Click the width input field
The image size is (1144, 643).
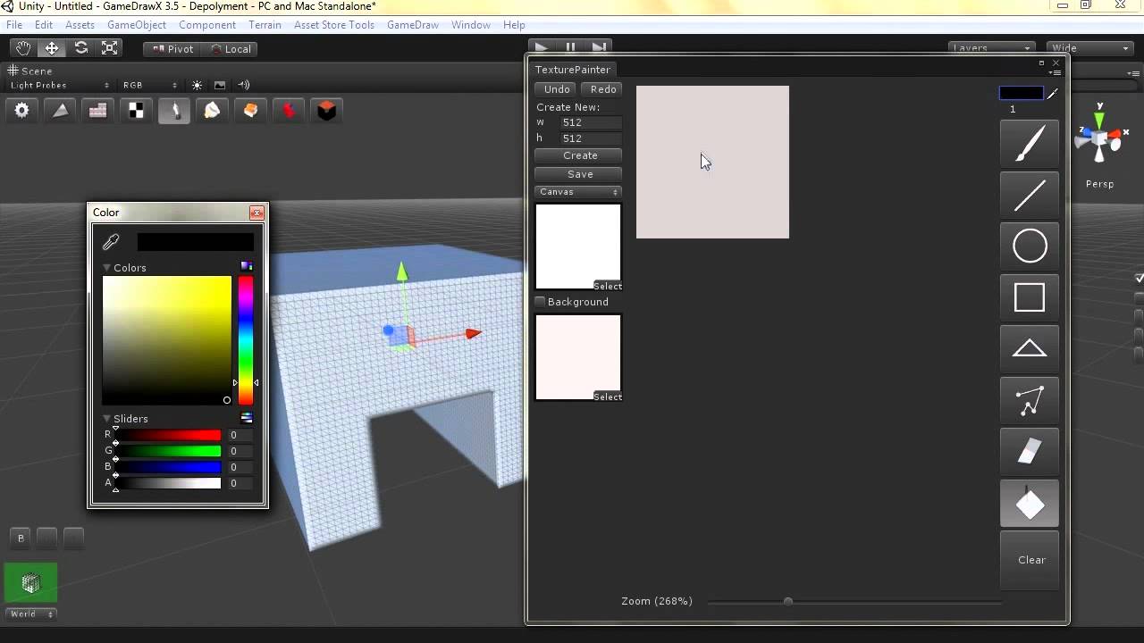click(591, 122)
